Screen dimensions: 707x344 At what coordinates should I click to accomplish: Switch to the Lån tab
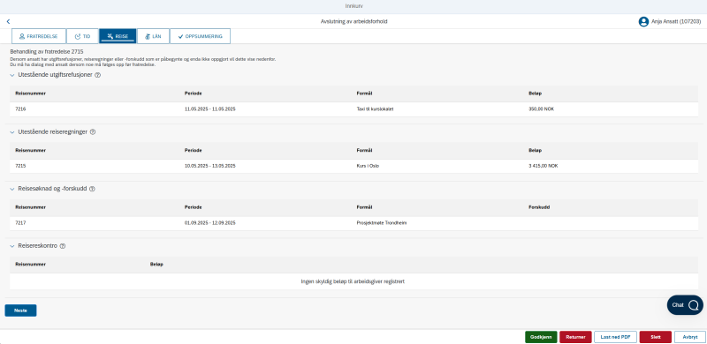(x=153, y=36)
